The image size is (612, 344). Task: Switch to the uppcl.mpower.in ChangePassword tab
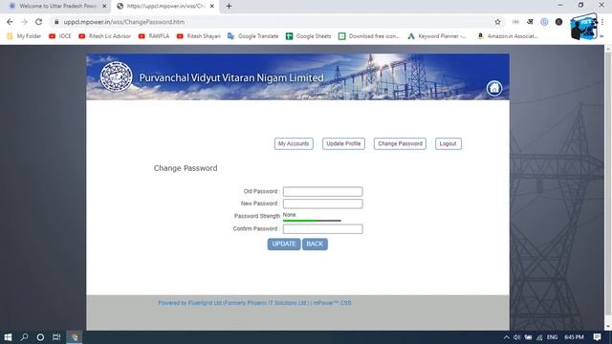164,7
